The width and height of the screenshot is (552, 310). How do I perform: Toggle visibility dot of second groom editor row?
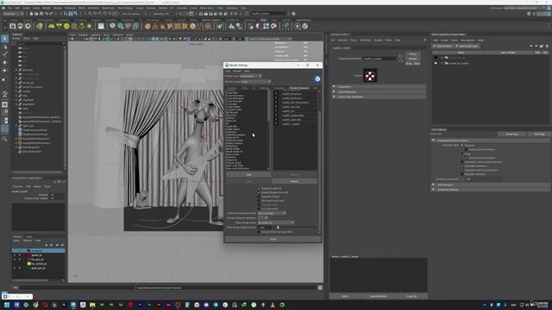point(436,63)
